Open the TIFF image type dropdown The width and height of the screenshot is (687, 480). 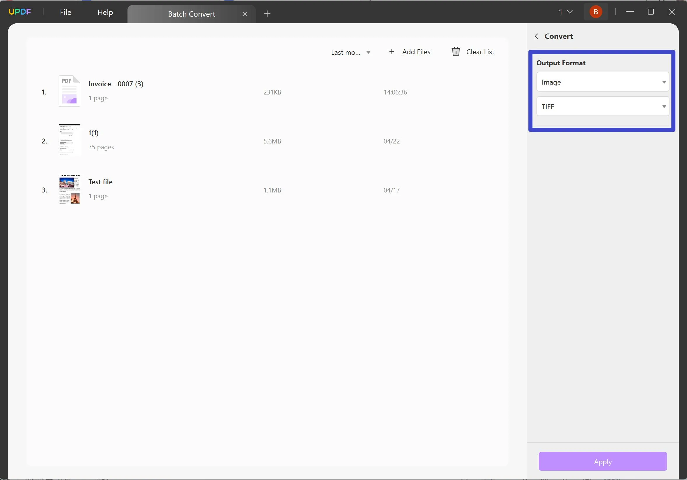click(603, 106)
